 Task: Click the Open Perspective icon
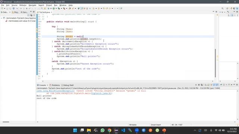[227, 9]
